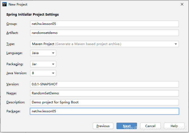This screenshot has height=133, width=189.
Task: Click the Name field containing RandomSetDemo
Action: [104, 93]
